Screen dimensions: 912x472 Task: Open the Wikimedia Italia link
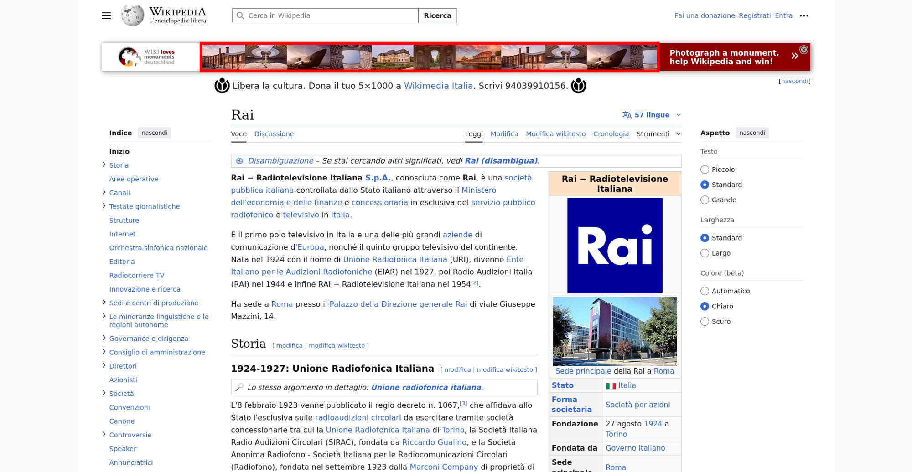coord(438,86)
